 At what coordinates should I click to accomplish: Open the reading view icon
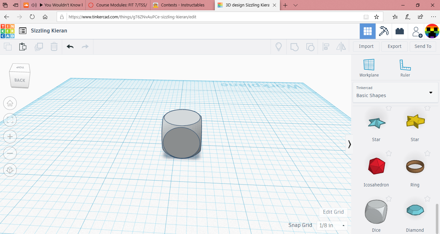coord(366,17)
